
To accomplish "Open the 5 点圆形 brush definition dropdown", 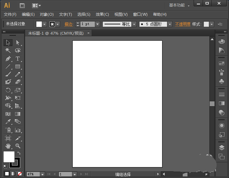I will (170, 24).
